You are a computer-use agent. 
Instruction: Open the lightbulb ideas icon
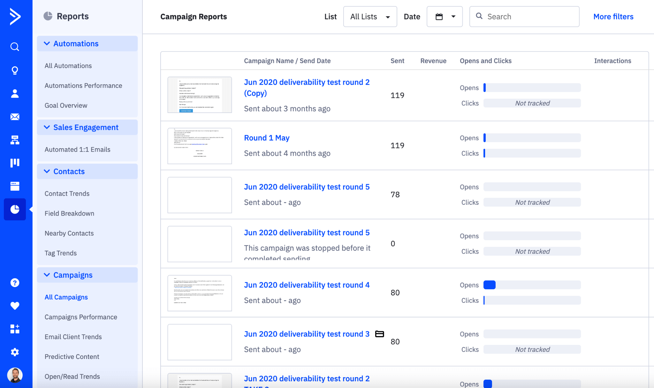coord(15,70)
